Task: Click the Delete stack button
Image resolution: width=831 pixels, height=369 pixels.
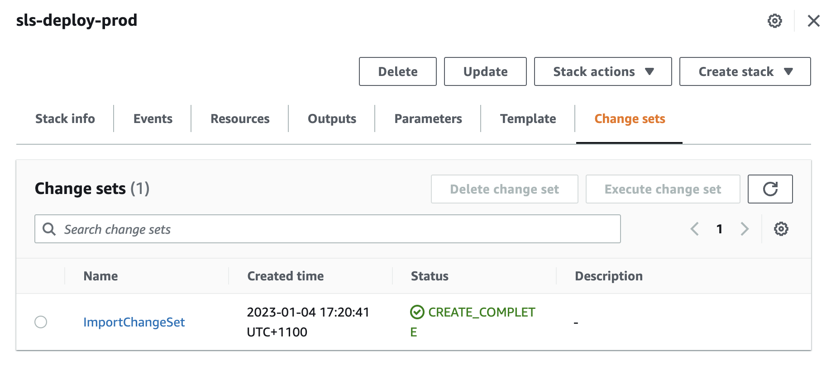Action: click(398, 71)
